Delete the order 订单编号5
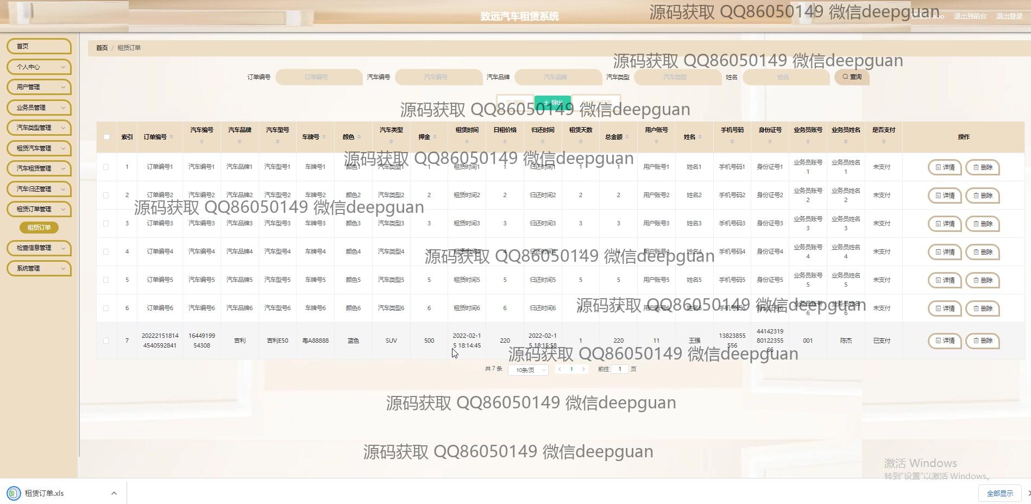1031x504 pixels. coord(983,280)
